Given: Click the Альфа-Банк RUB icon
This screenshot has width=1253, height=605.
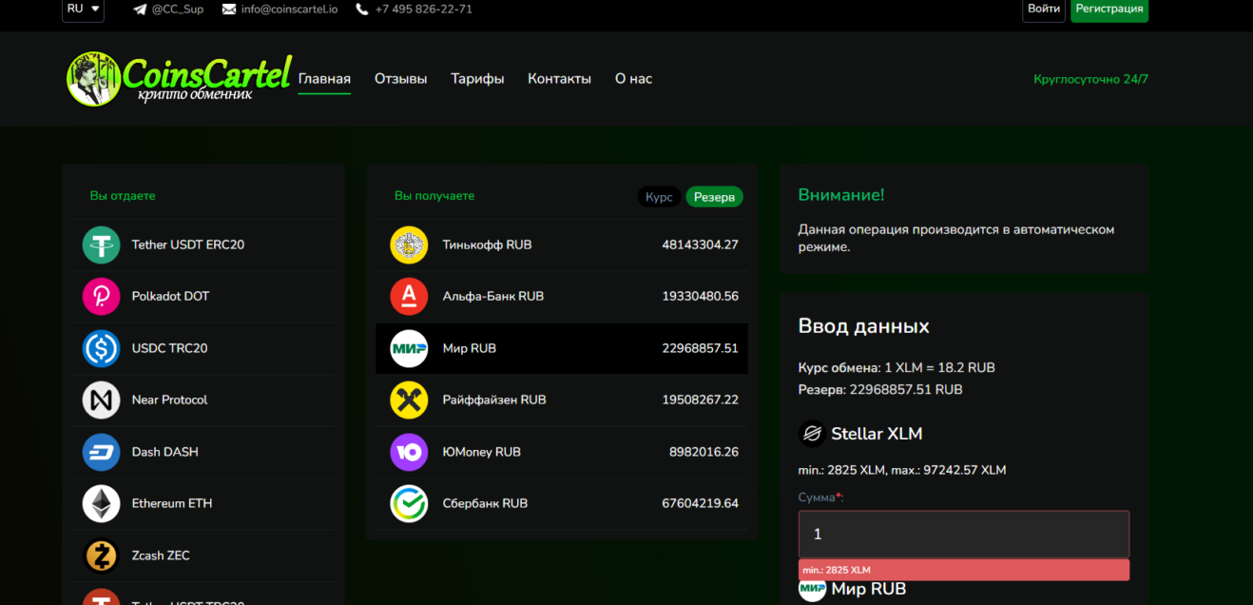Looking at the screenshot, I should (409, 296).
